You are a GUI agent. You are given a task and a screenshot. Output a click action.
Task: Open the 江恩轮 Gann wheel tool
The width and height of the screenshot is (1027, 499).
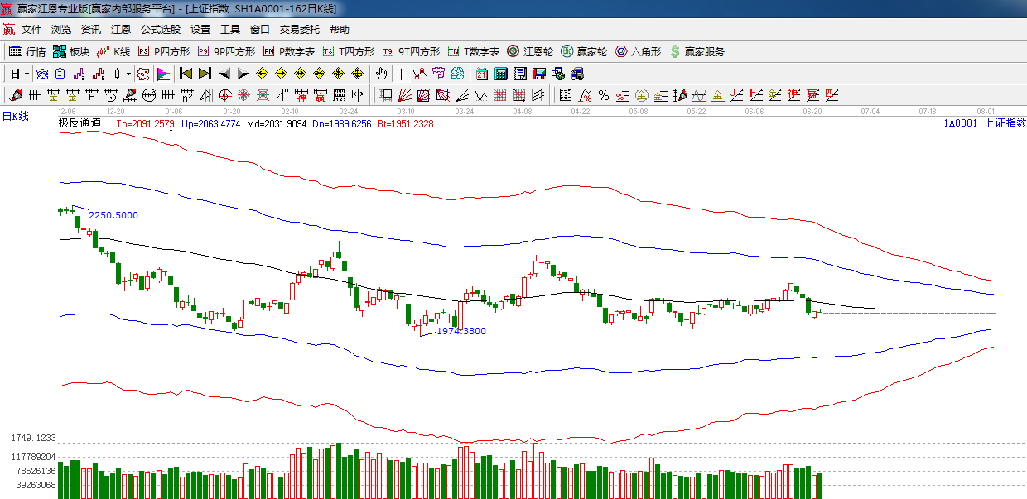(530, 51)
